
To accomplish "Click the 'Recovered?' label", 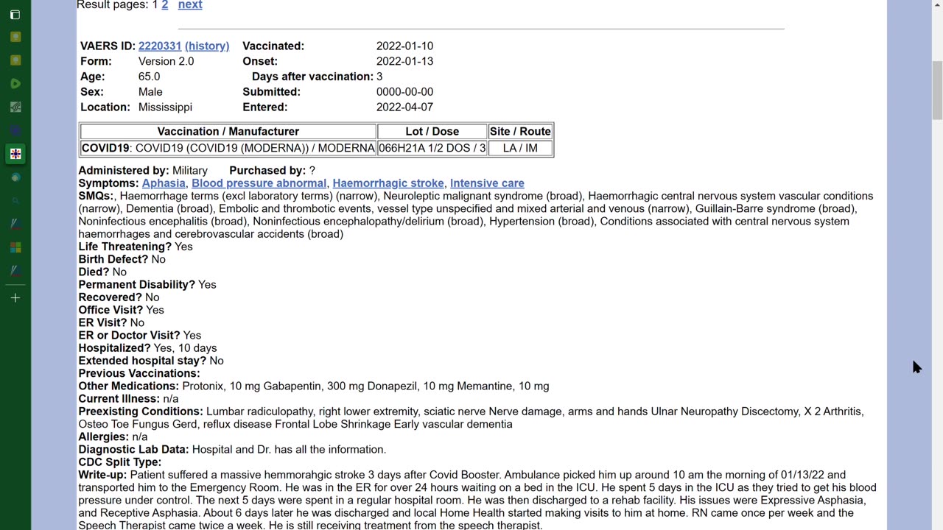I will pos(111,297).
